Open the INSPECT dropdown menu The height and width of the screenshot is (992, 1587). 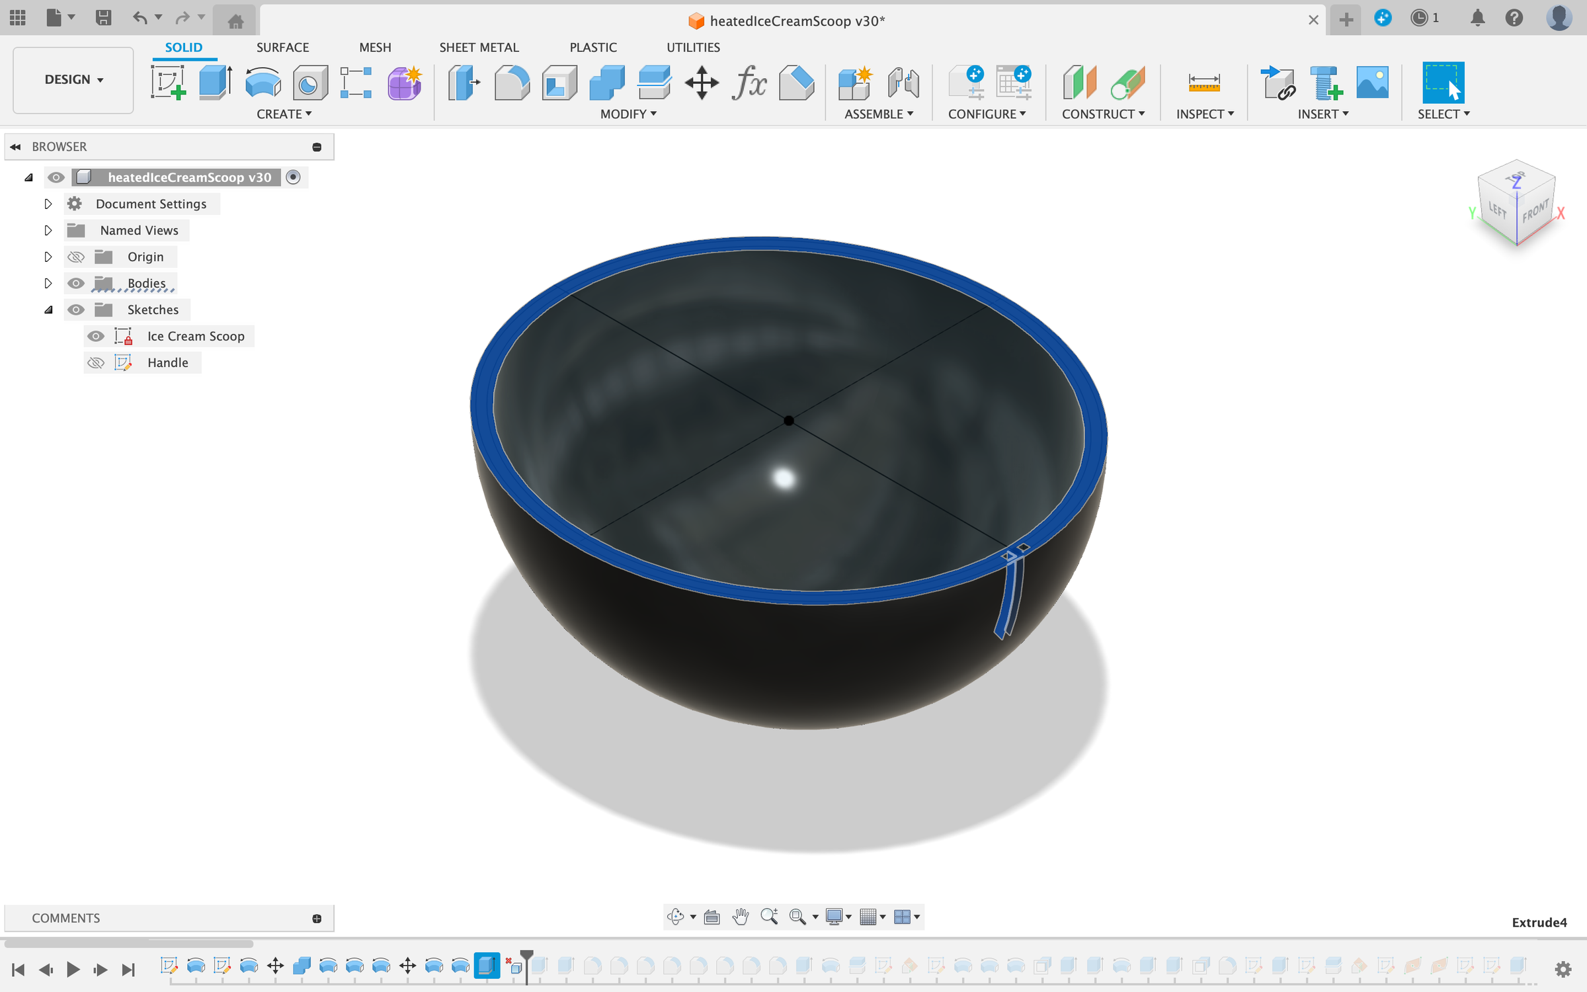click(1204, 114)
